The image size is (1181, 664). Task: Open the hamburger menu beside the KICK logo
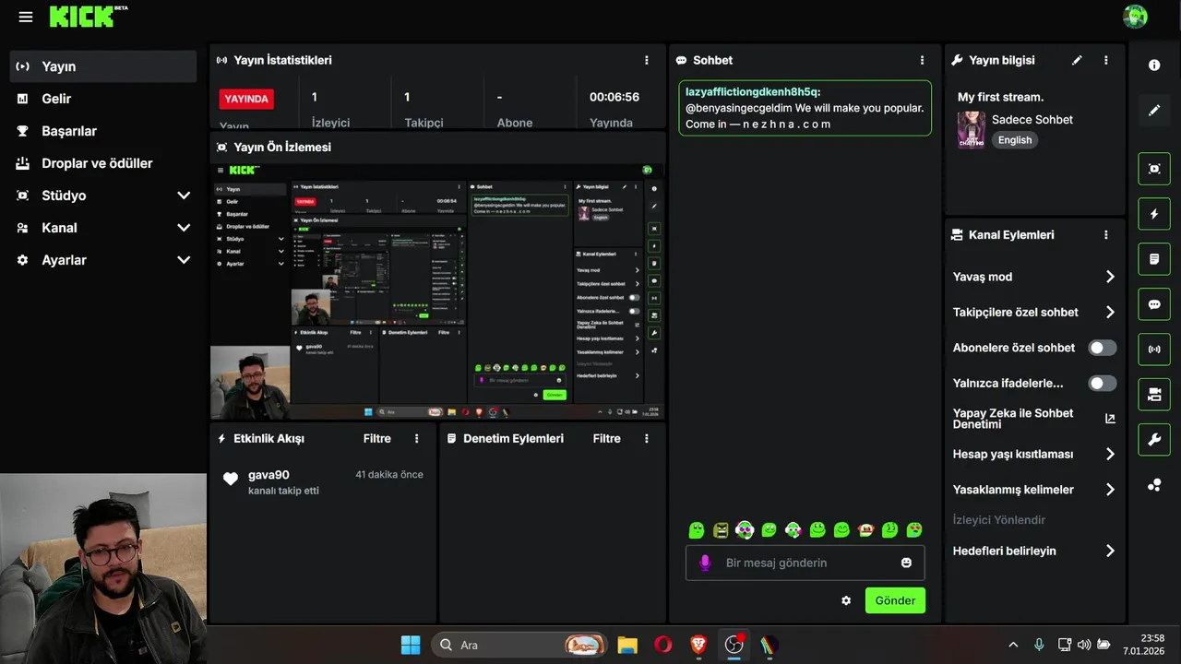[x=26, y=17]
